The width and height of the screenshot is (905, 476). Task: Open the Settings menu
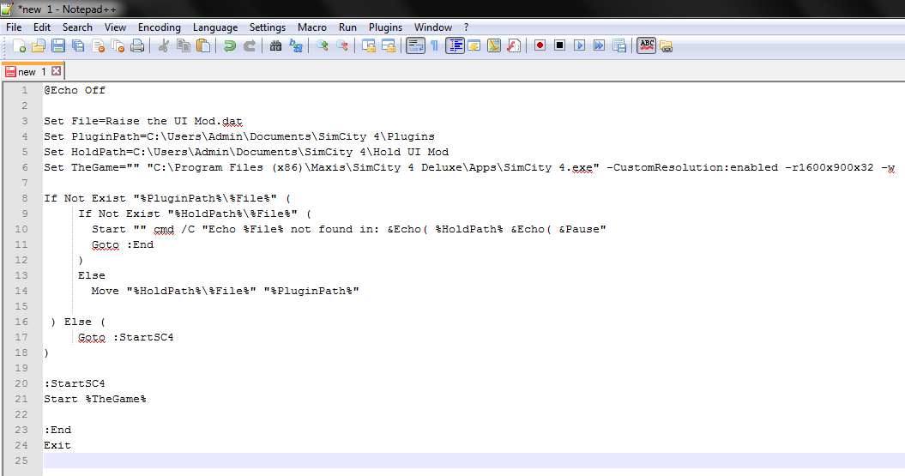(x=268, y=27)
